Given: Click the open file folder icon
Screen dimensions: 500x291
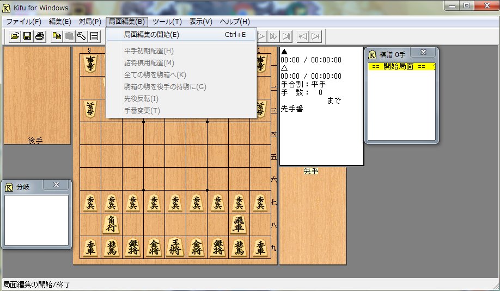Looking at the screenshot, I should (x=15, y=36).
